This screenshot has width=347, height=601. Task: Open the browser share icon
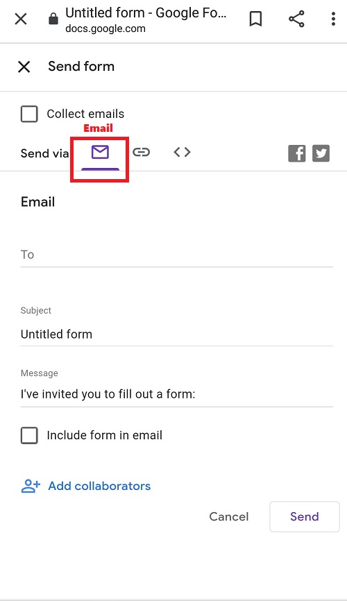click(296, 19)
